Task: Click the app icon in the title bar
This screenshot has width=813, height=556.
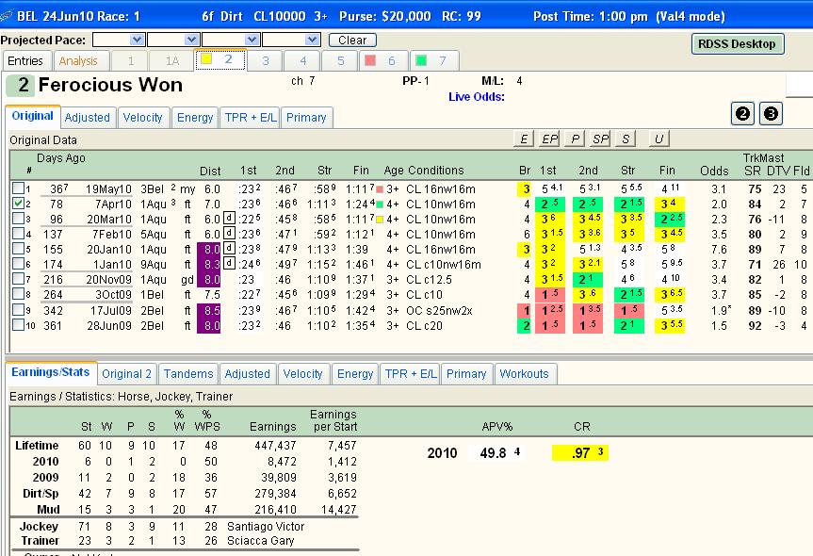Action: coord(7,16)
